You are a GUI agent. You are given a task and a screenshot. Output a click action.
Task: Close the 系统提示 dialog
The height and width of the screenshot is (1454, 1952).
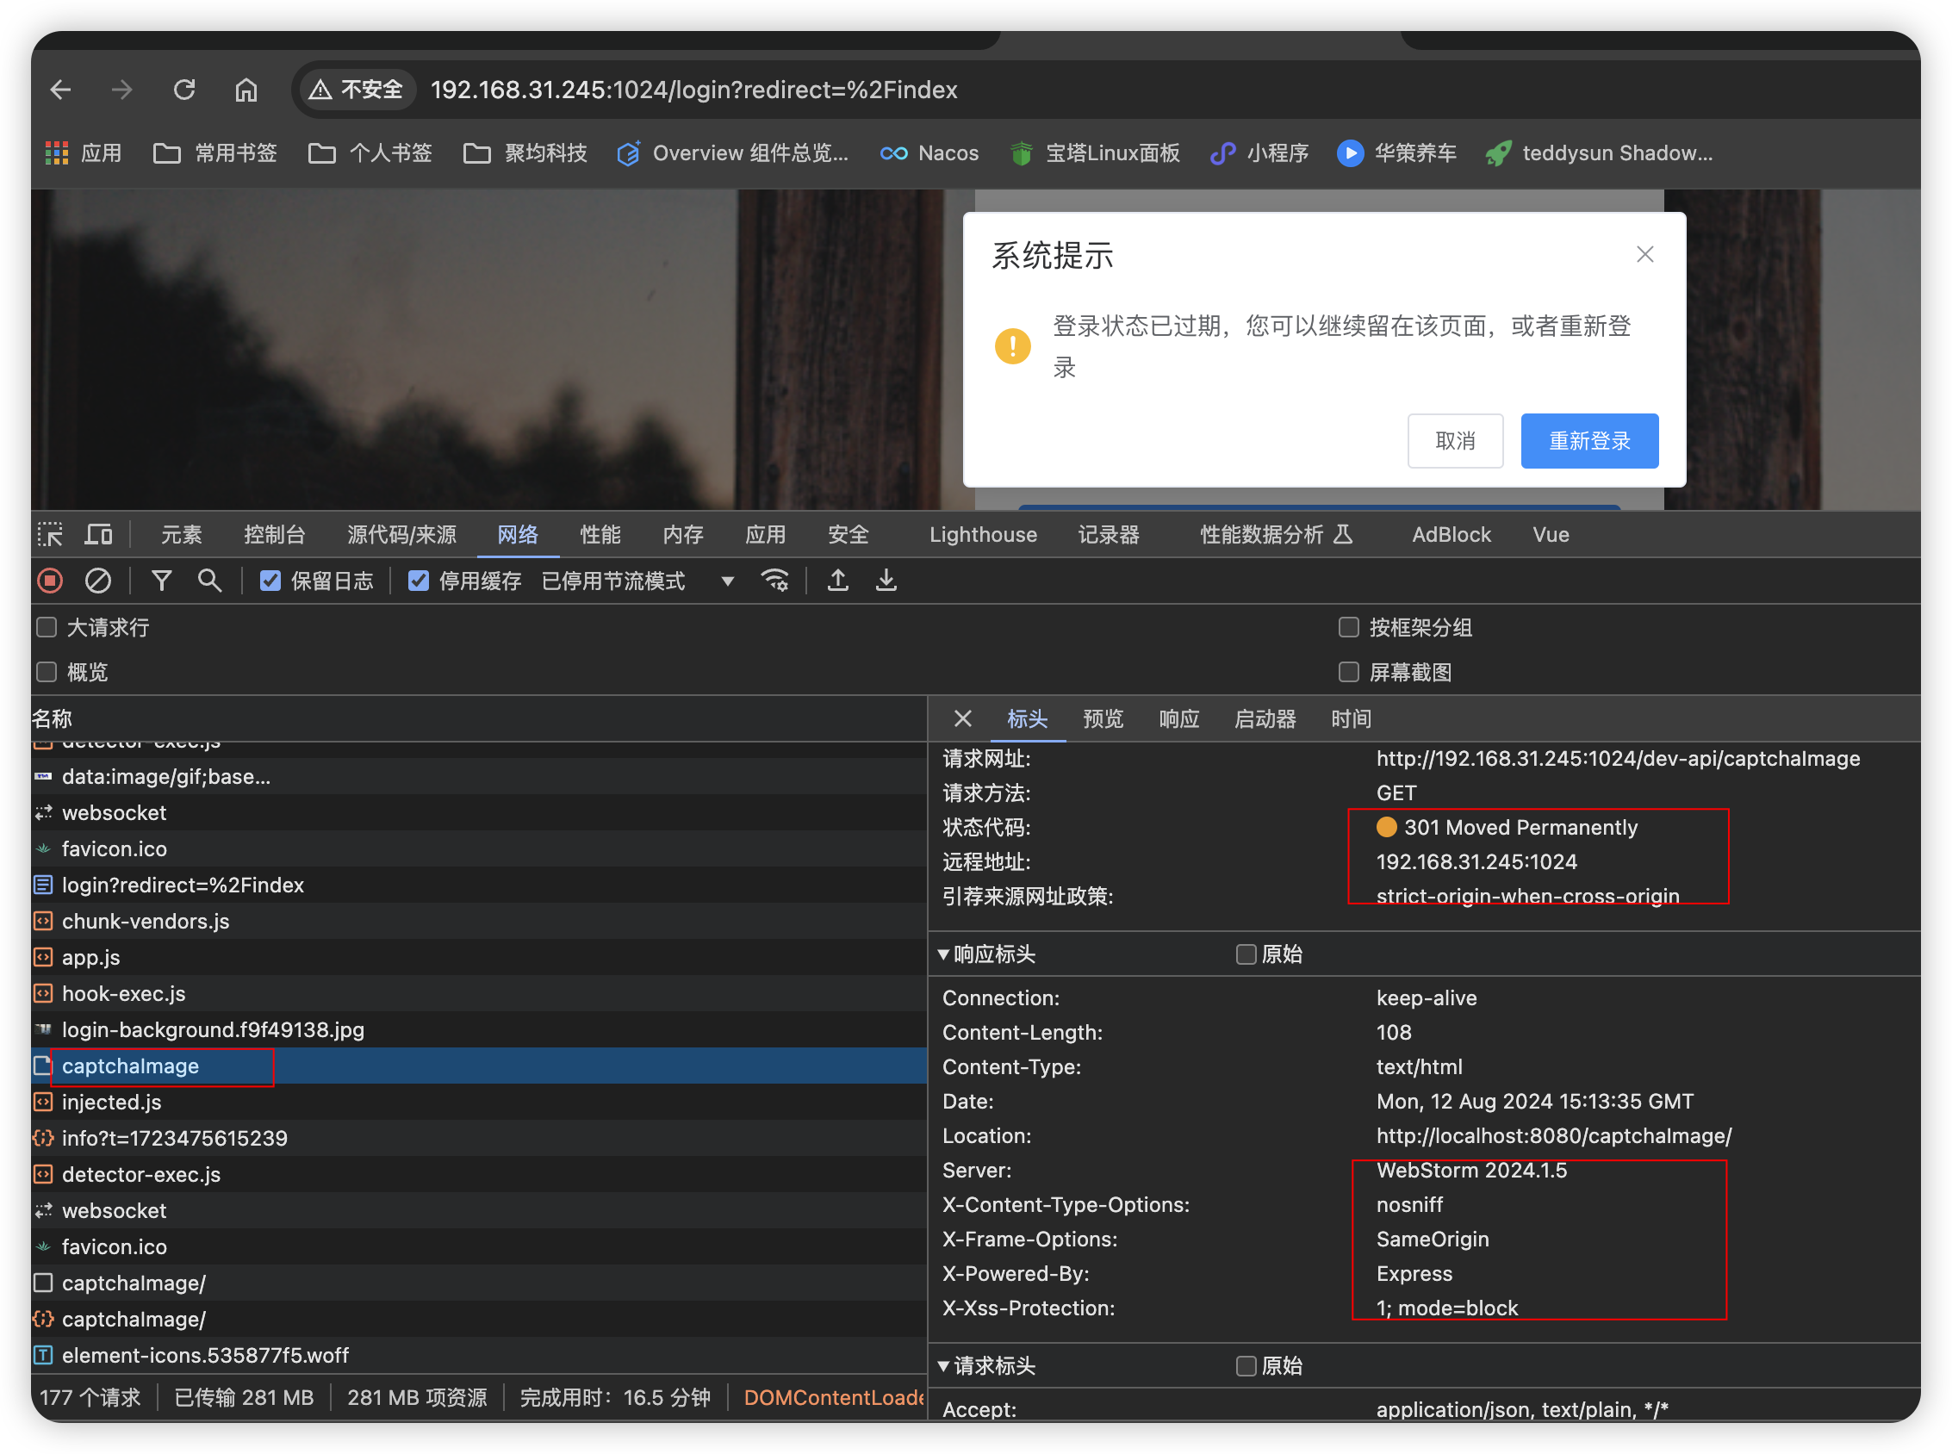point(1644,254)
